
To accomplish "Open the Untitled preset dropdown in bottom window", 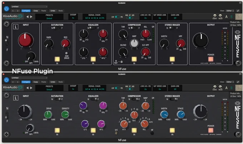I will coord(29,78).
